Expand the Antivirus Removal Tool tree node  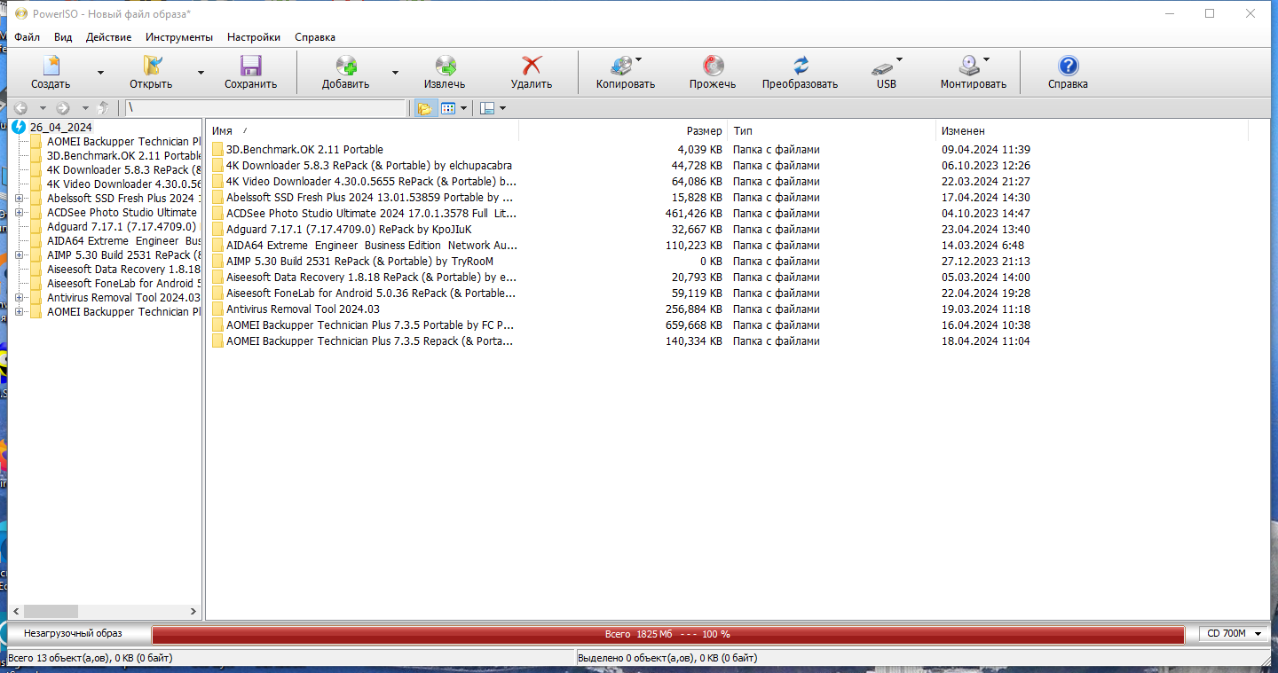(x=20, y=297)
